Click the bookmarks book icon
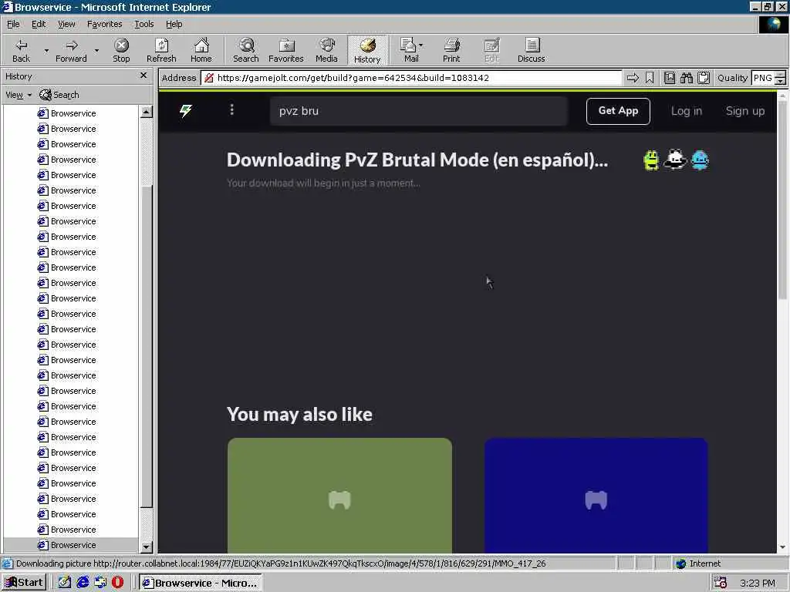This screenshot has height=592, width=790. 669,78
